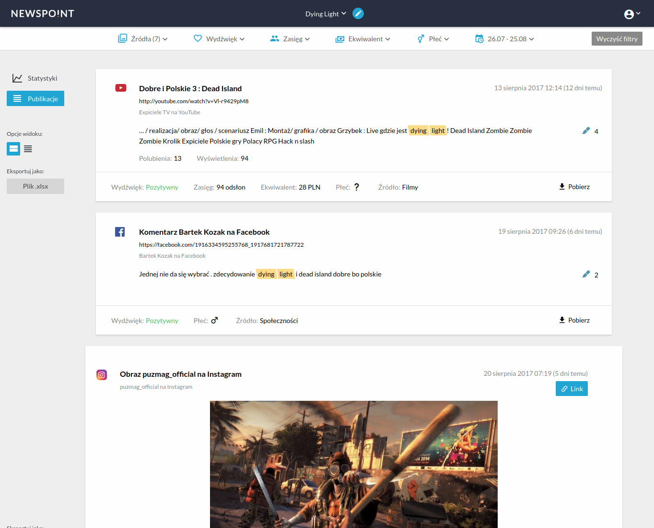The width and height of the screenshot is (654, 528).
Task: Click the highlighter icon with count 4
Action: point(586,131)
